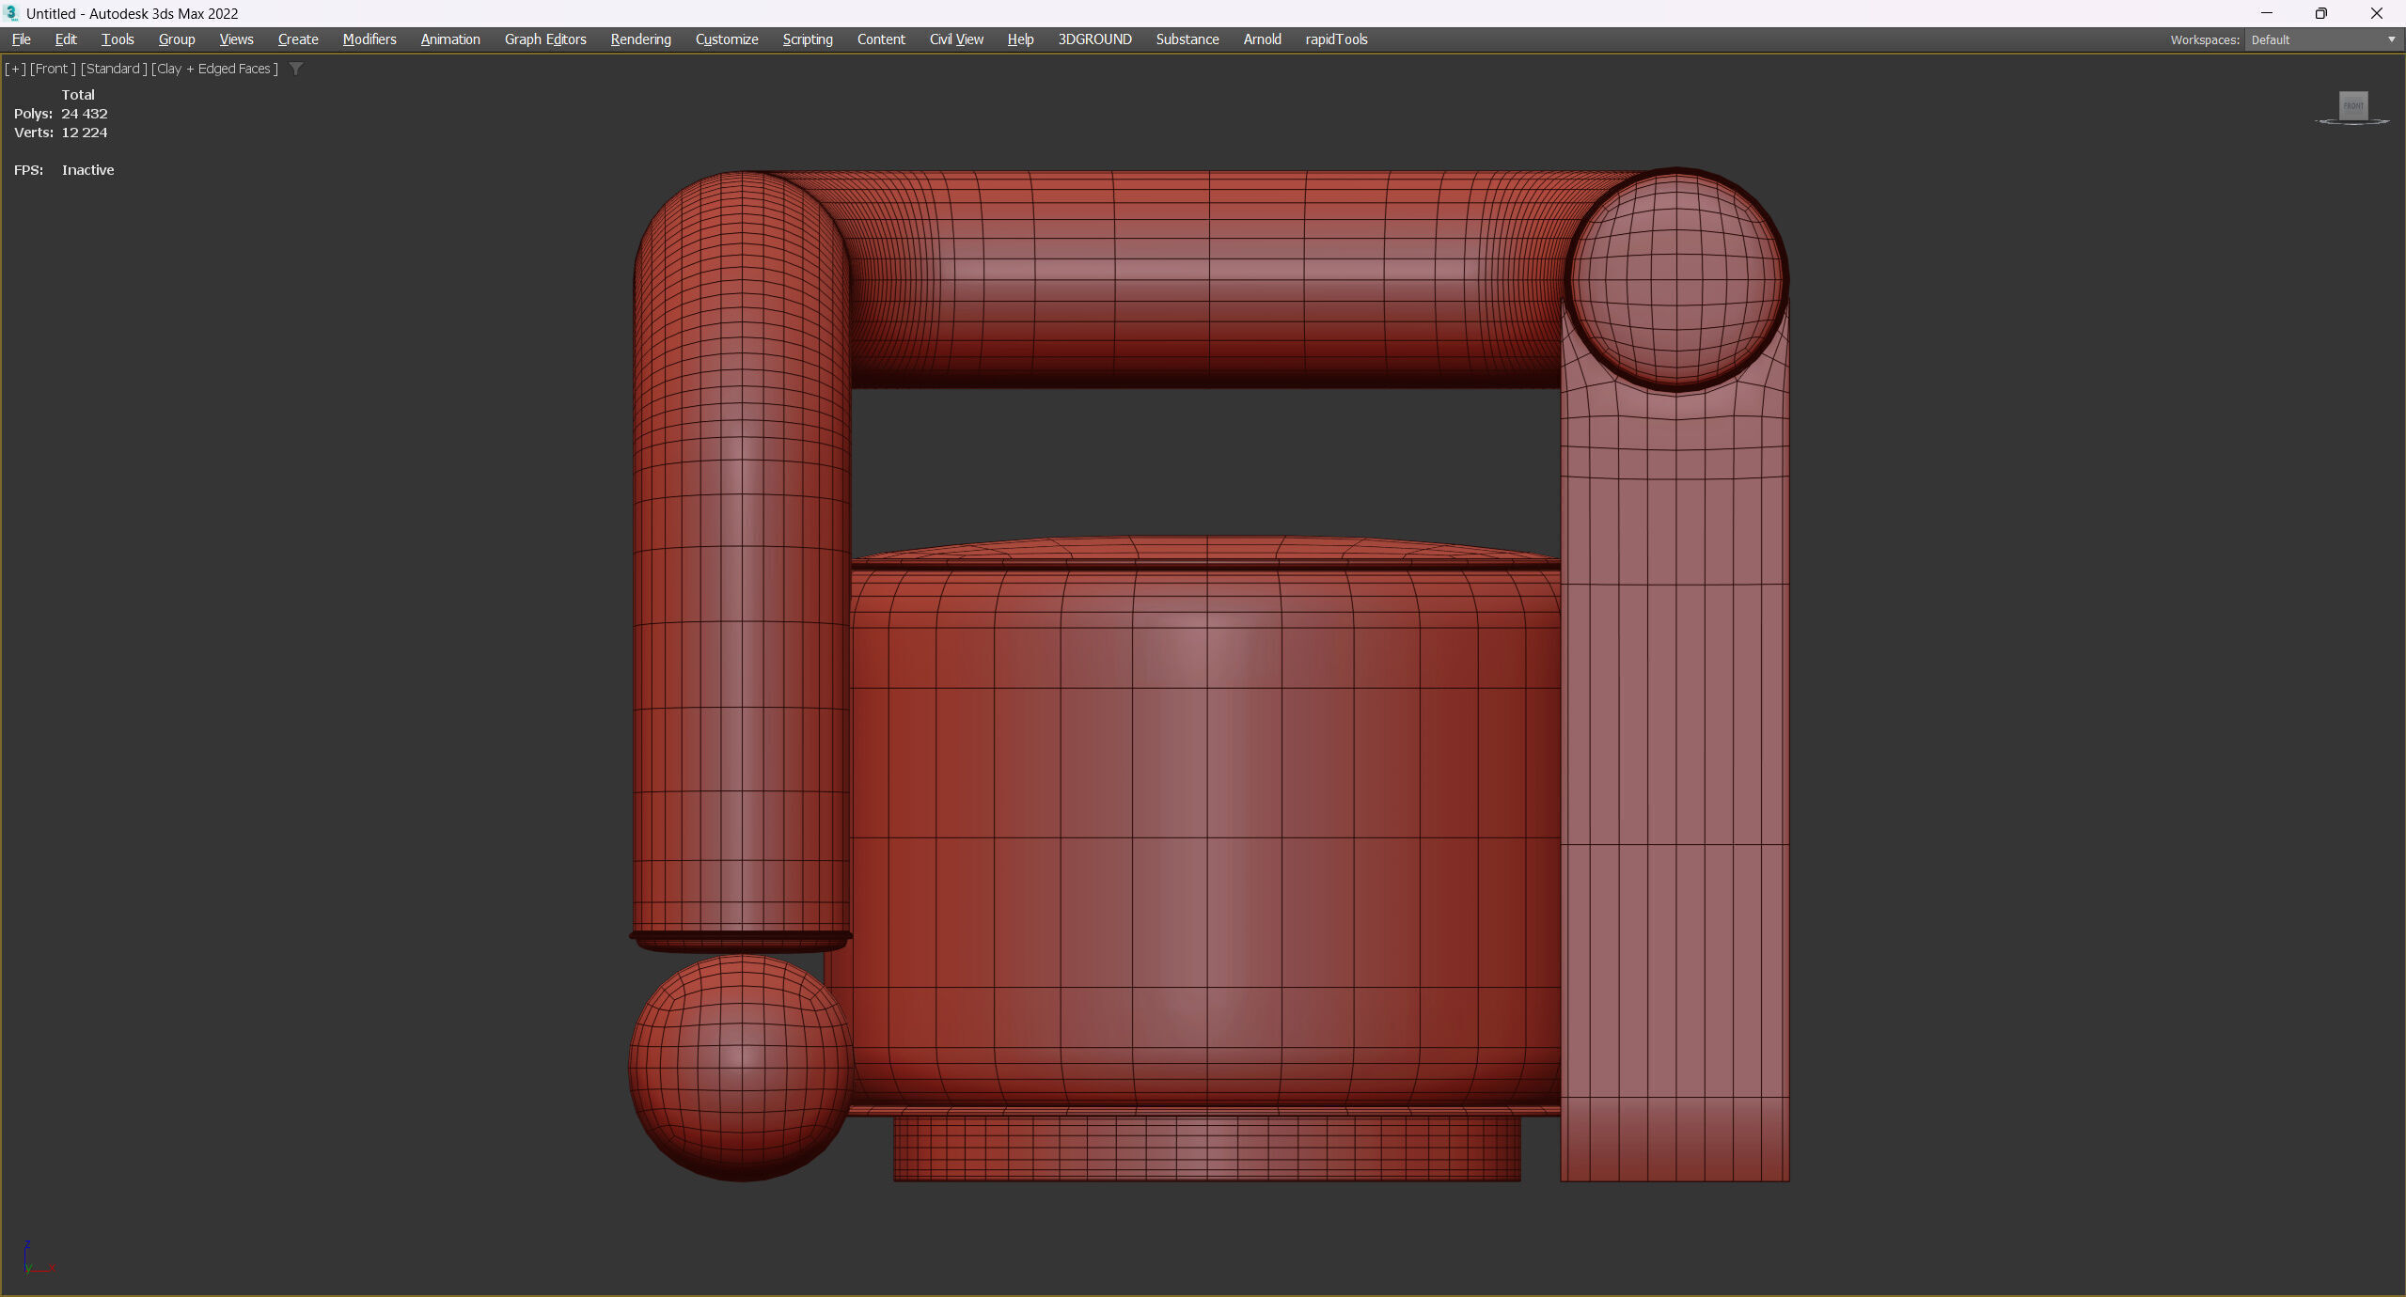Image resolution: width=2406 pixels, height=1297 pixels.
Task: Open the Scripting menu
Action: pyautogui.click(x=807, y=39)
